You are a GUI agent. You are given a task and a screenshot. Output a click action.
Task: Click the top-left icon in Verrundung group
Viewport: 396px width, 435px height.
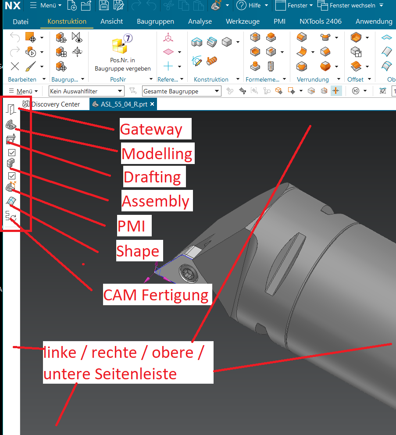pyautogui.click(x=302, y=37)
